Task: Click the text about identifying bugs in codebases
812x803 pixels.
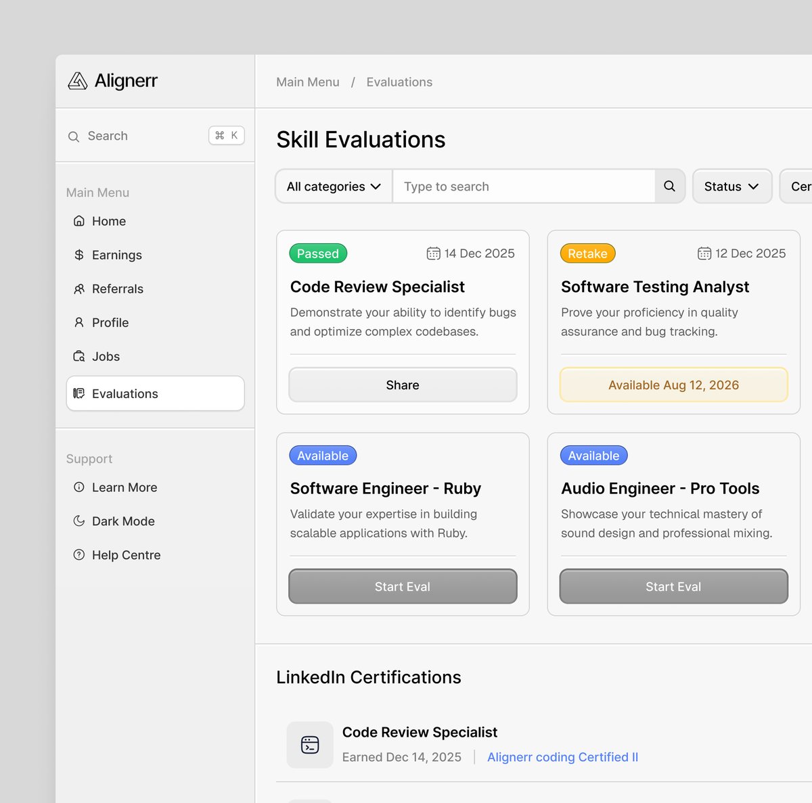Action: (403, 322)
